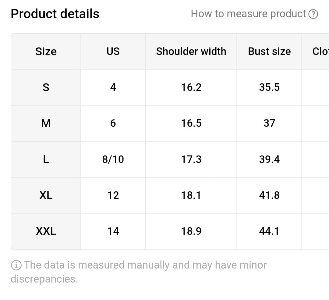The width and height of the screenshot is (329, 300).
Task: Click the 16.2 shoulder width value
Action: pos(191,87)
